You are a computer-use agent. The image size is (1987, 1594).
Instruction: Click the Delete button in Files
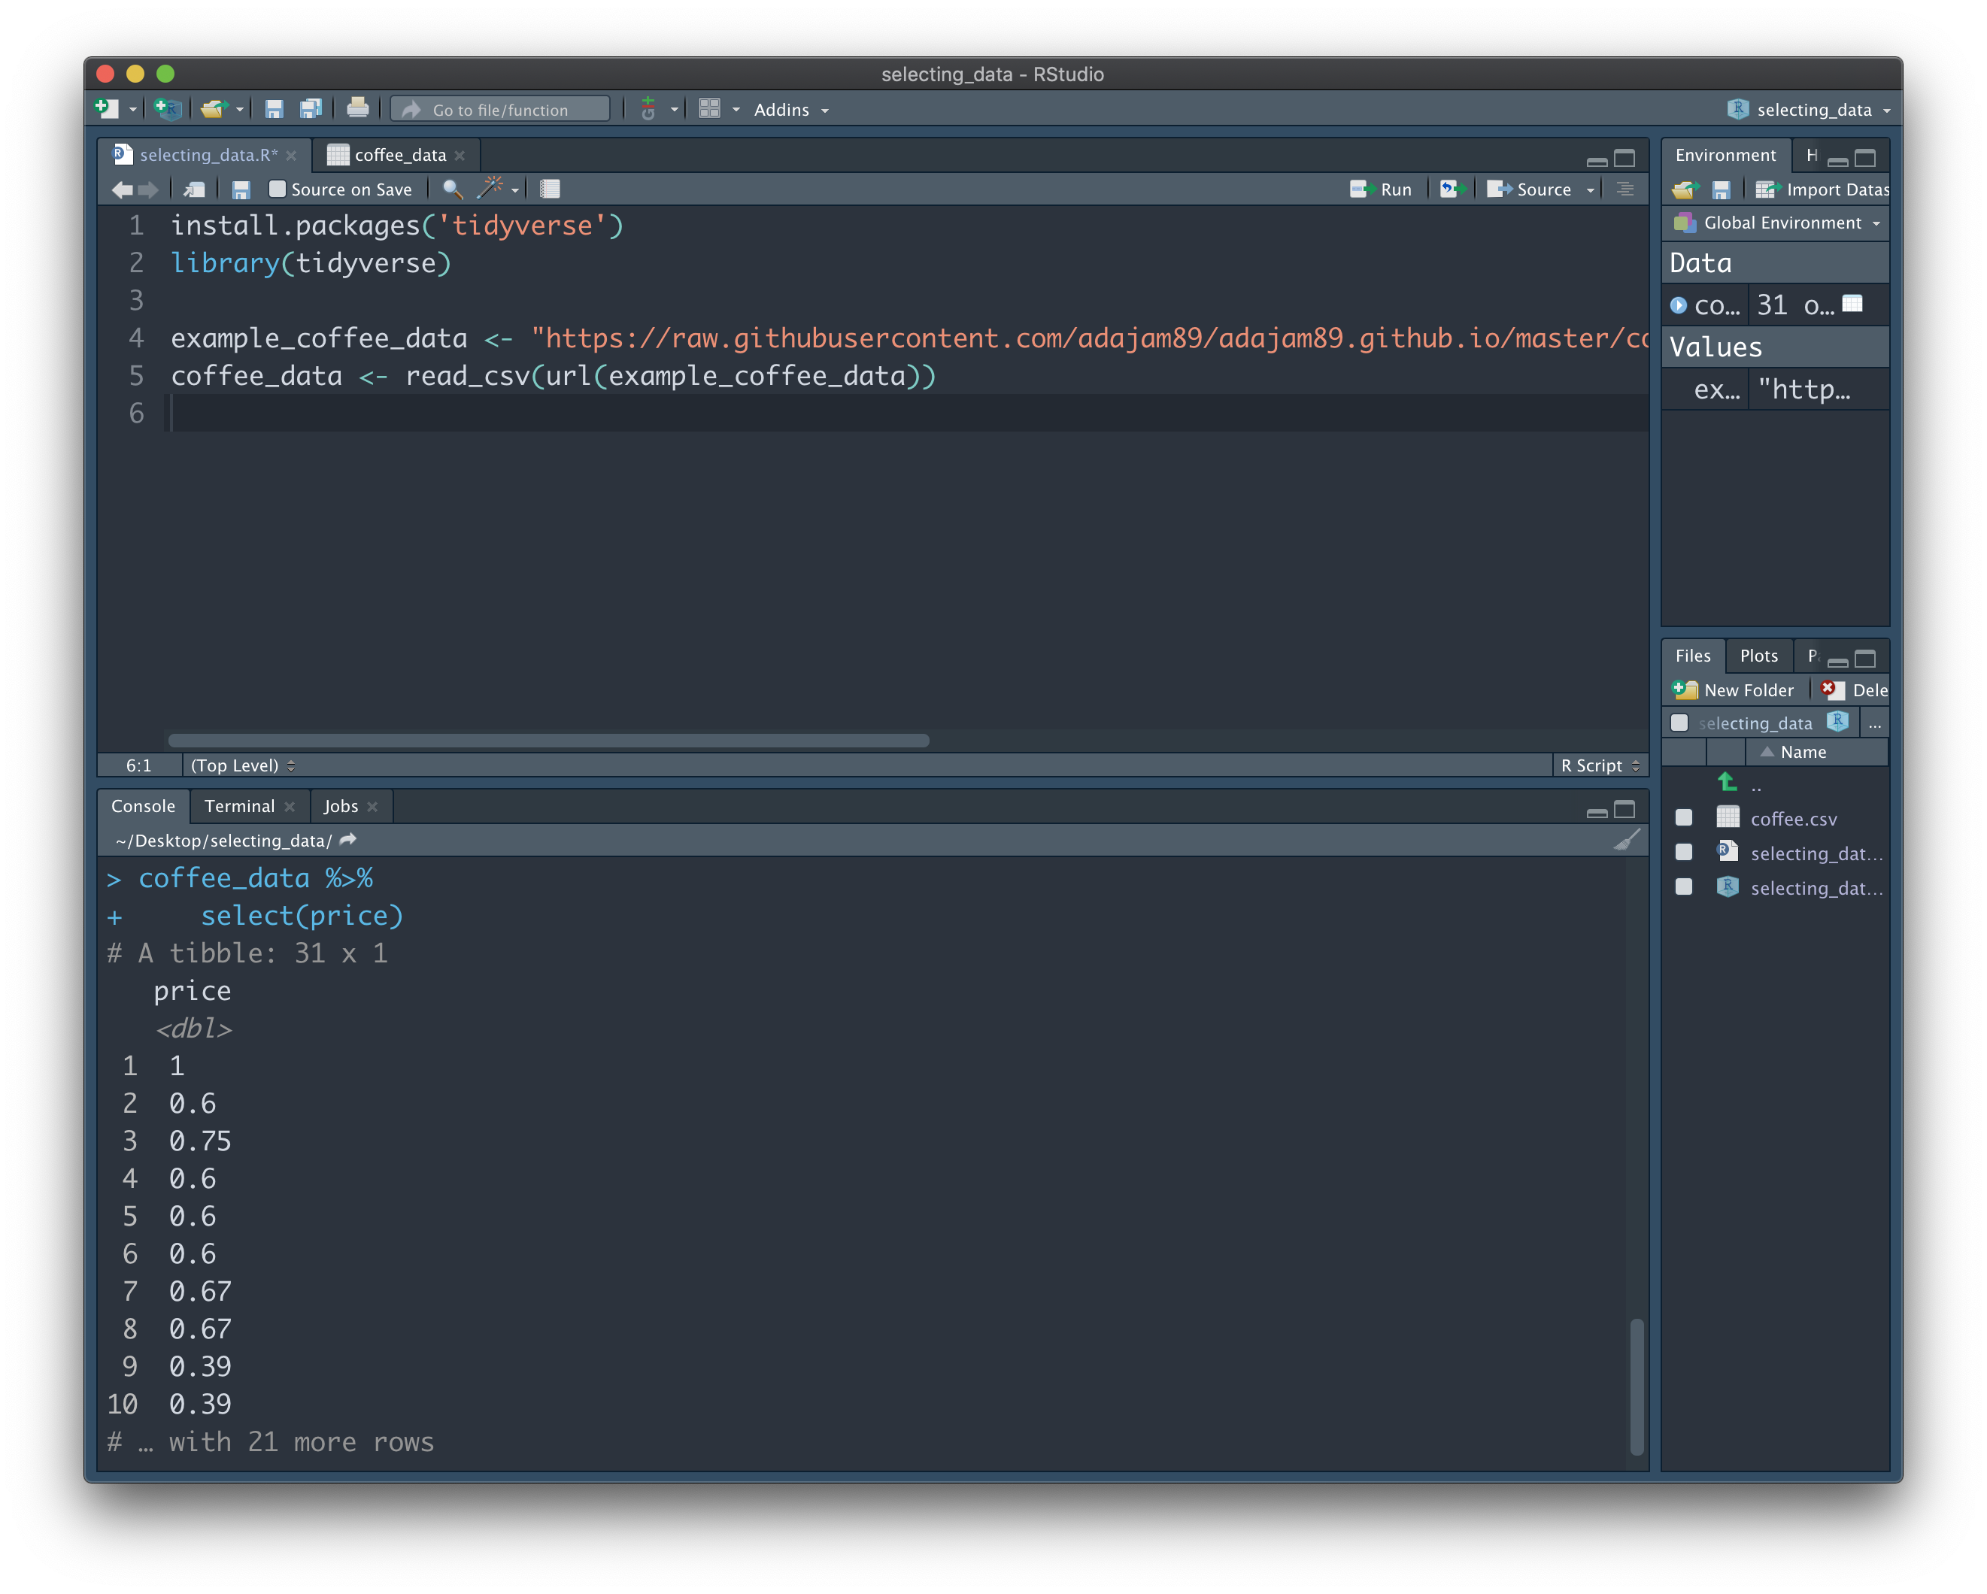pos(1855,690)
